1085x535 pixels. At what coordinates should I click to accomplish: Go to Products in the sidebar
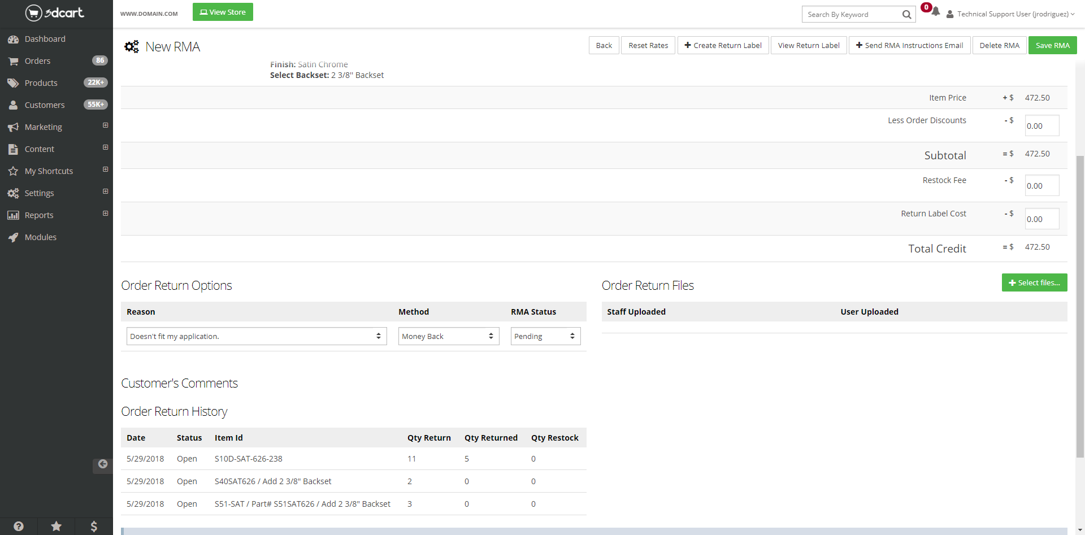click(41, 83)
